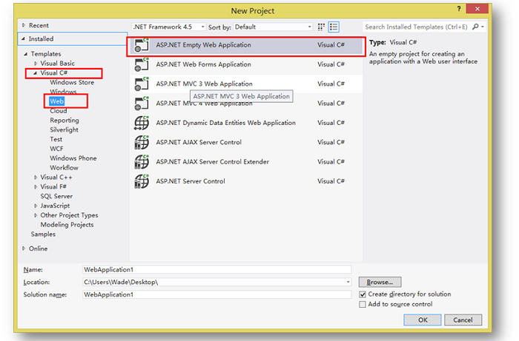
Task: Select ASP.NET AJAX Server Control Extender text
Action: 213,162
